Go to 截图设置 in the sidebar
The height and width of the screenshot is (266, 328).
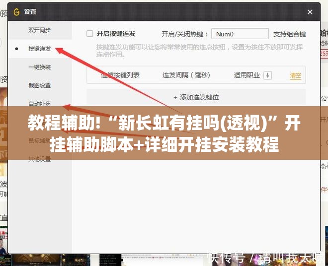[40, 85]
